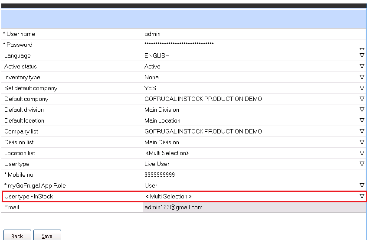Click Default company value GOFRUGAL INSTOCK PRODUCTION DEMO
The image size is (367, 240).
click(203, 99)
